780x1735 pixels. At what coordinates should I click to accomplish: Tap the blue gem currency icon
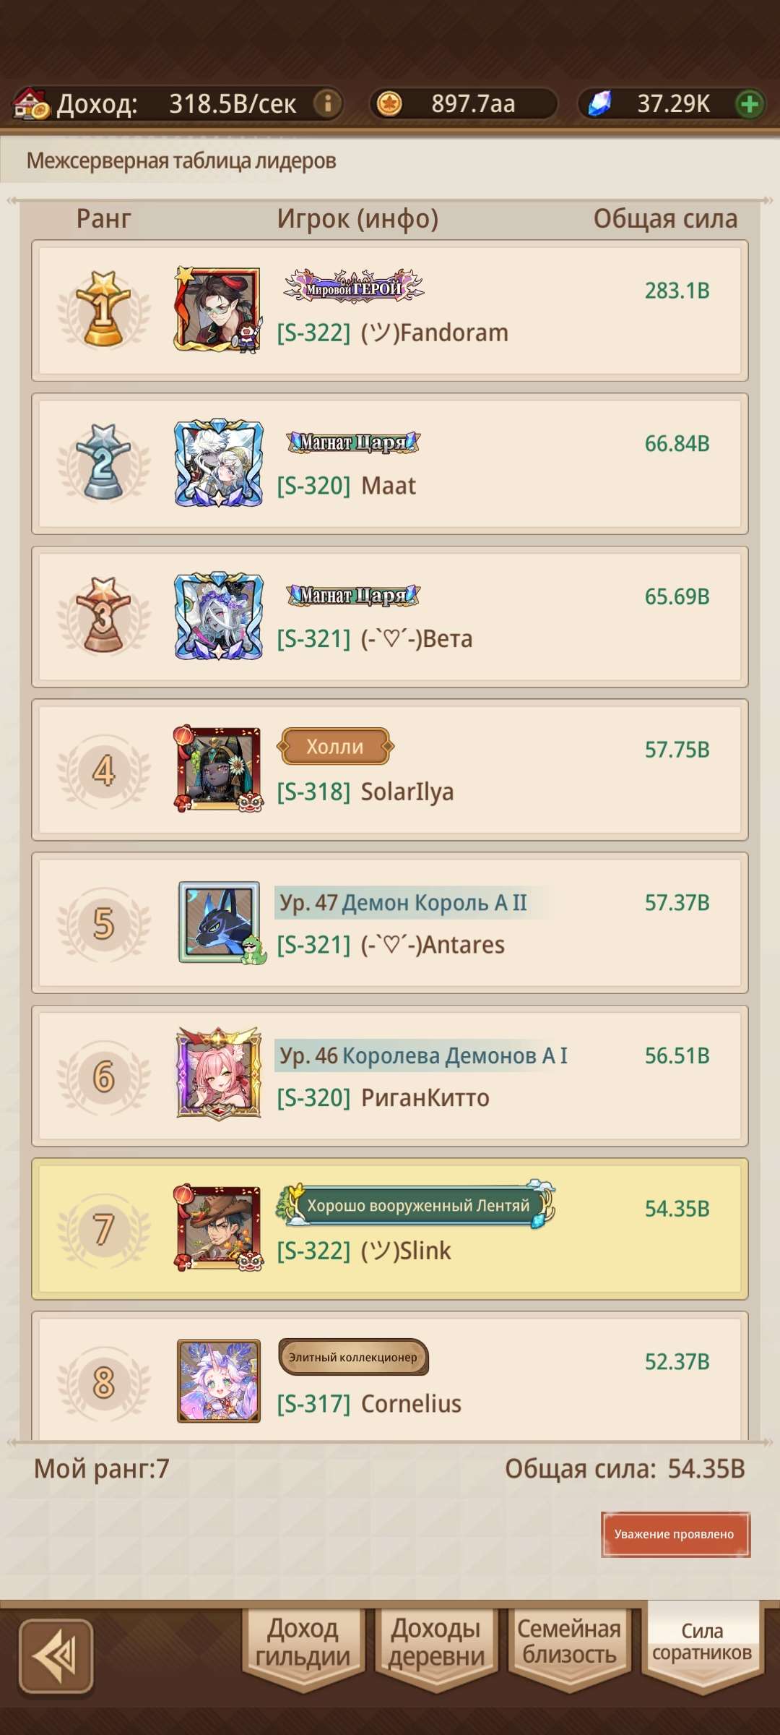coord(599,103)
